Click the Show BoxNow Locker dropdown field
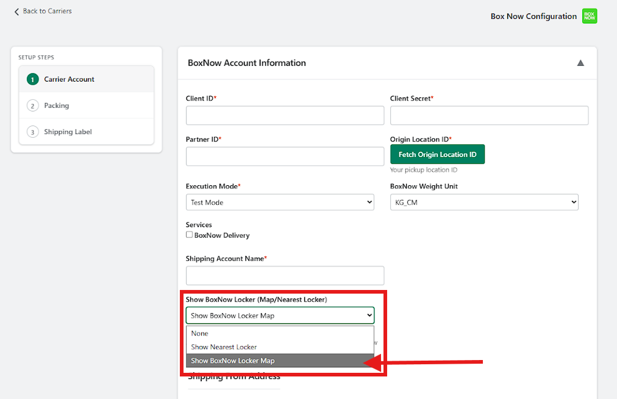The image size is (617, 399). [280, 316]
